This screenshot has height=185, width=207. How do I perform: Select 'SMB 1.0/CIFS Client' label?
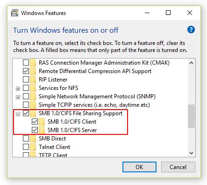coord(72,122)
